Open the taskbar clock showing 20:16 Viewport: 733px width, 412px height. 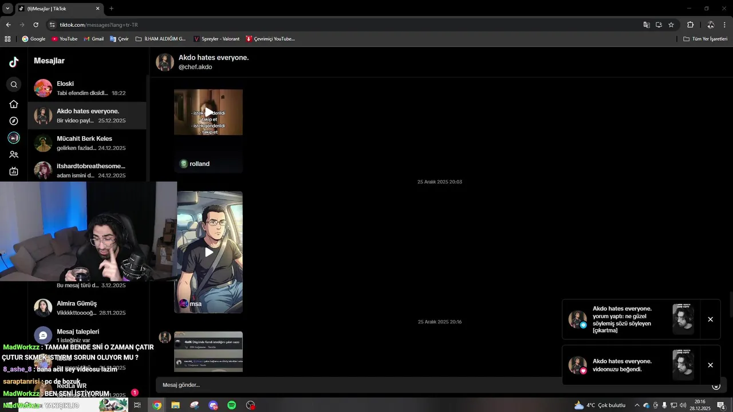[700, 405]
